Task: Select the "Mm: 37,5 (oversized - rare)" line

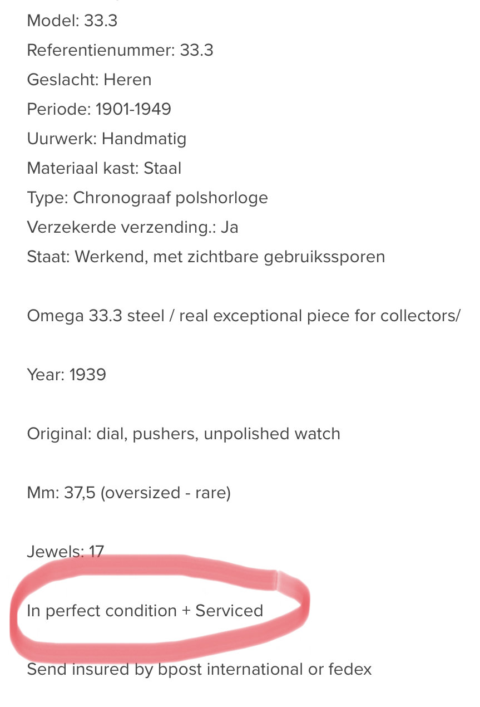Action: coord(128,493)
